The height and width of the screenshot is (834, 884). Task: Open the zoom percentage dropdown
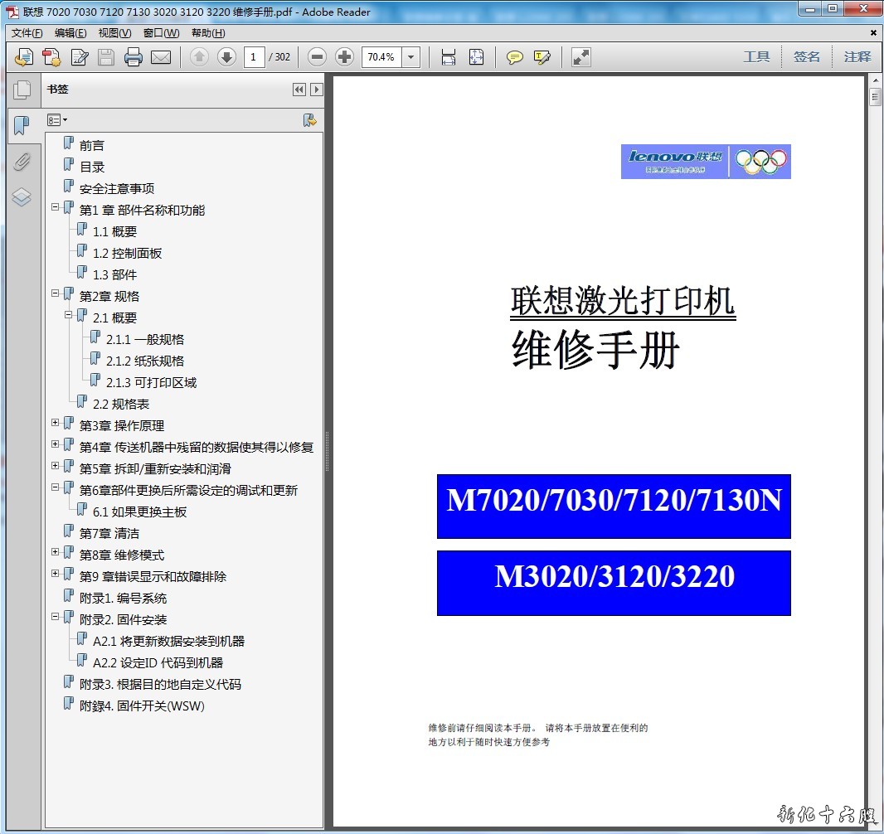click(411, 57)
